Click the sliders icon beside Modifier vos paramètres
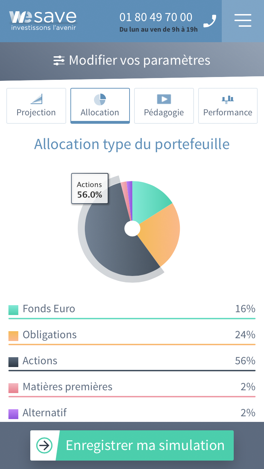 click(x=59, y=60)
